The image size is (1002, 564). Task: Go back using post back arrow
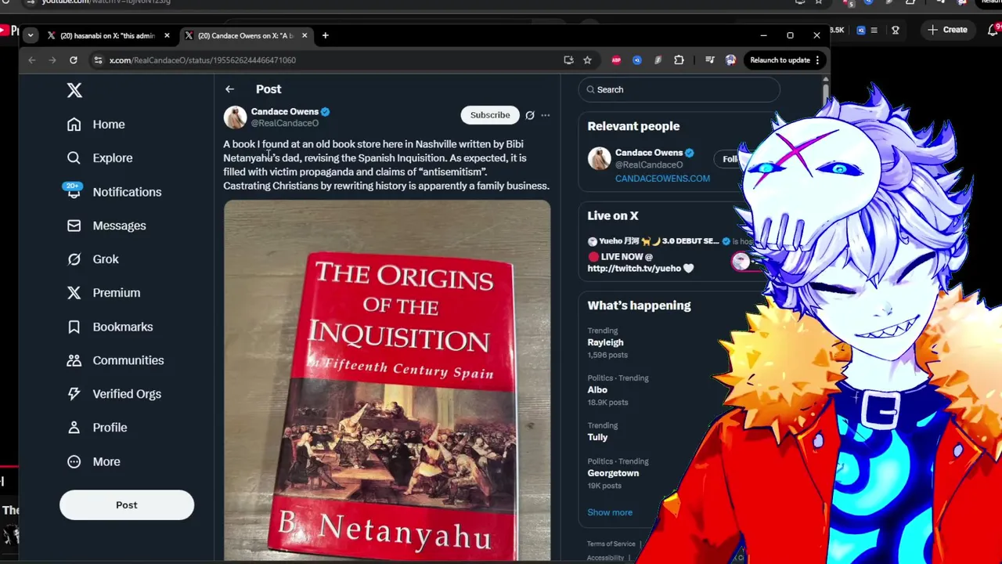click(229, 89)
